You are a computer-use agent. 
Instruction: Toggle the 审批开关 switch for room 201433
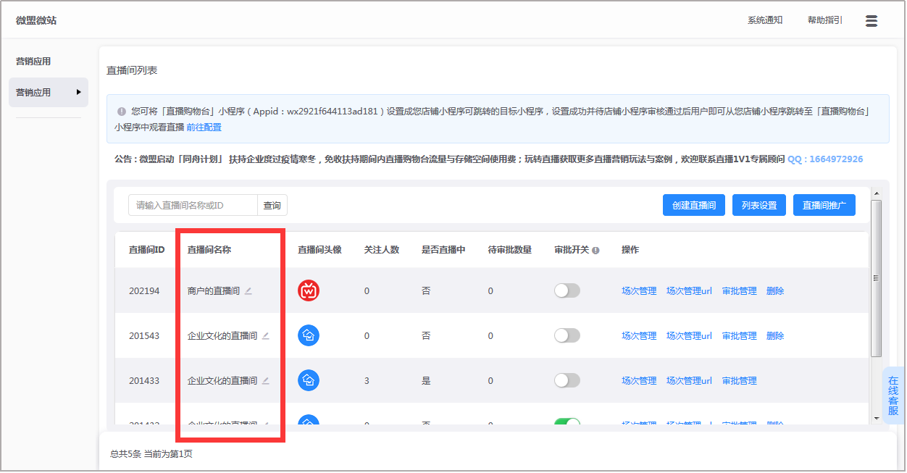(x=567, y=380)
